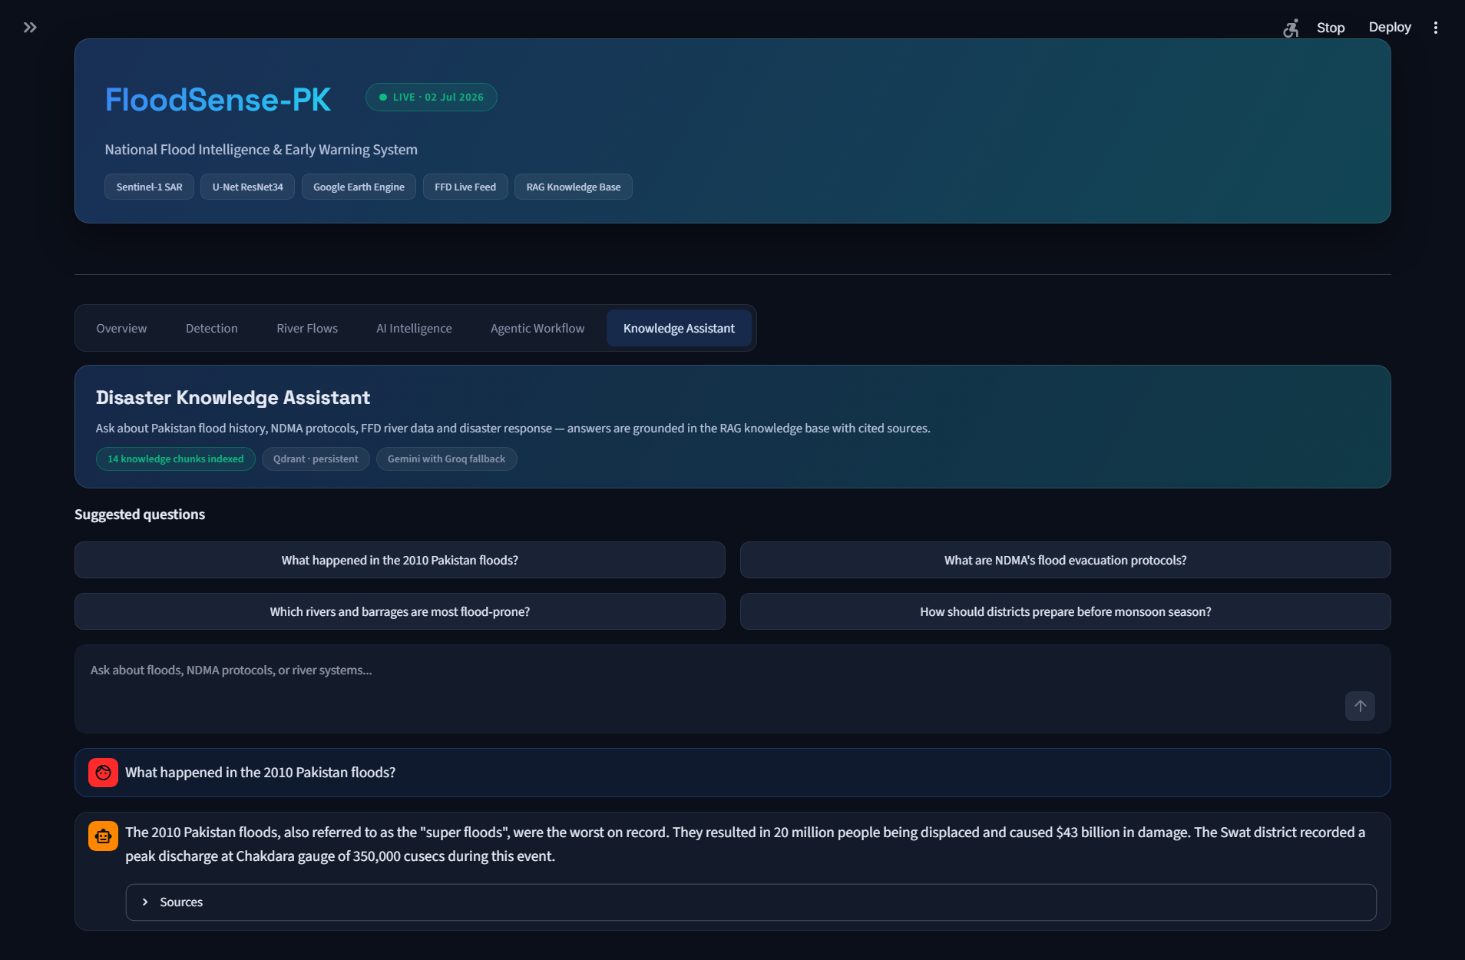1465x960 pixels.
Task: Select the Agentic Workflow tab
Action: 537,328
